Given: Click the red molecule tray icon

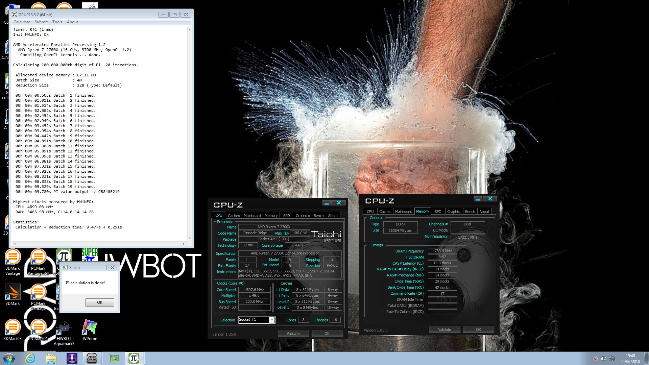Looking at the screenshot, I should click(595, 359).
